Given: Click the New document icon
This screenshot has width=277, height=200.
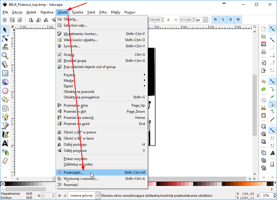Looking at the screenshot, I should coord(263,29).
